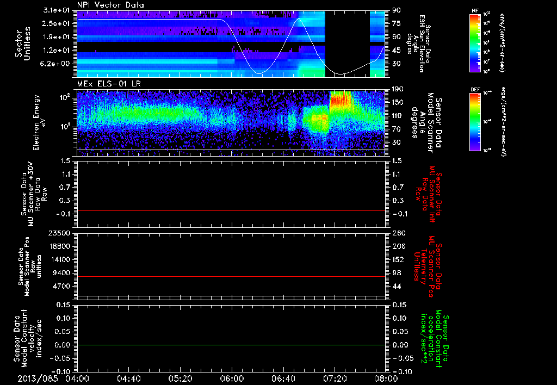Click the red 'MU Scanner Int Raw Data' axis title
This screenshot has width=557, height=385.
pyautogui.click(x=428, y=195)
